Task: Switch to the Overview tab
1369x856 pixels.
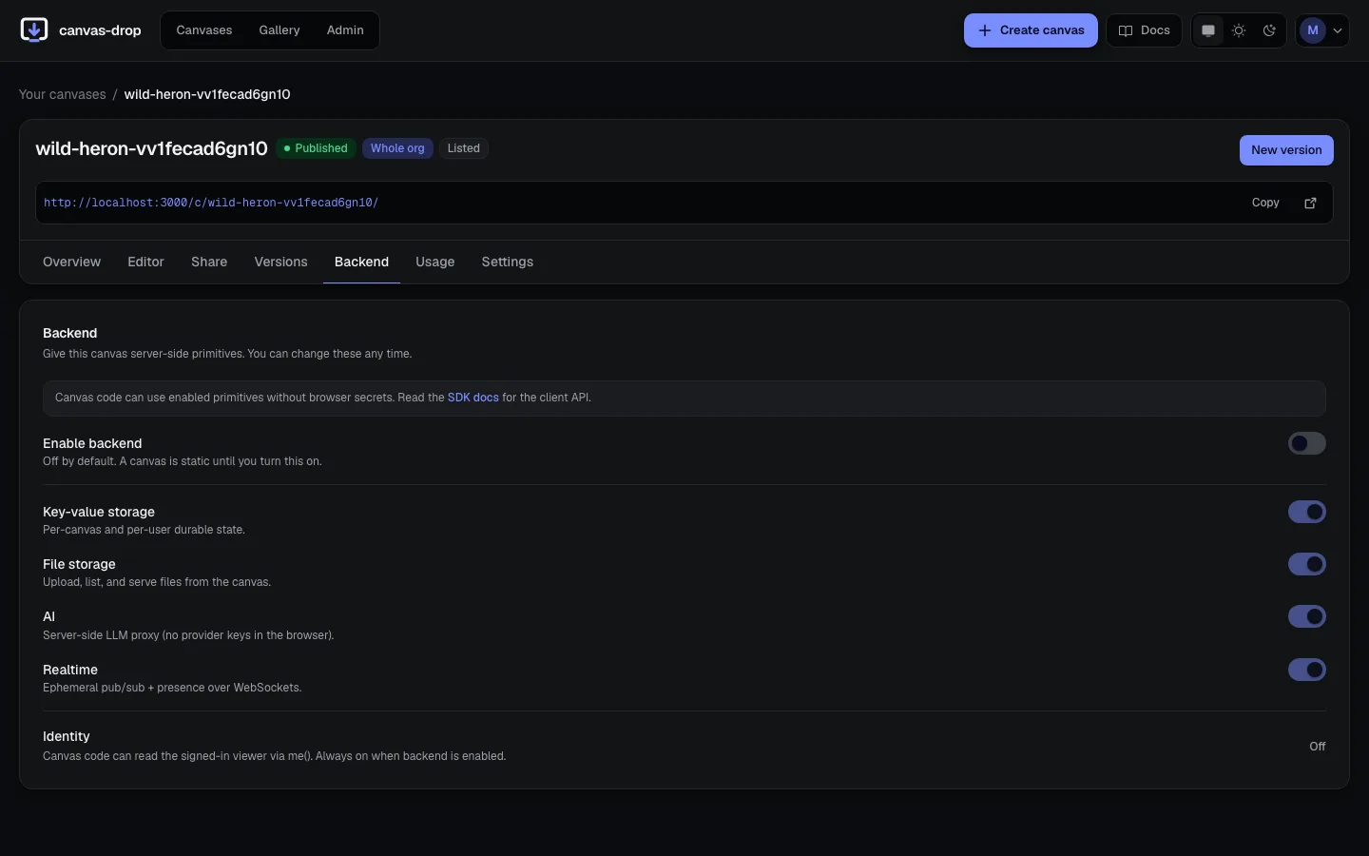Action: click(x=71, y=262)
